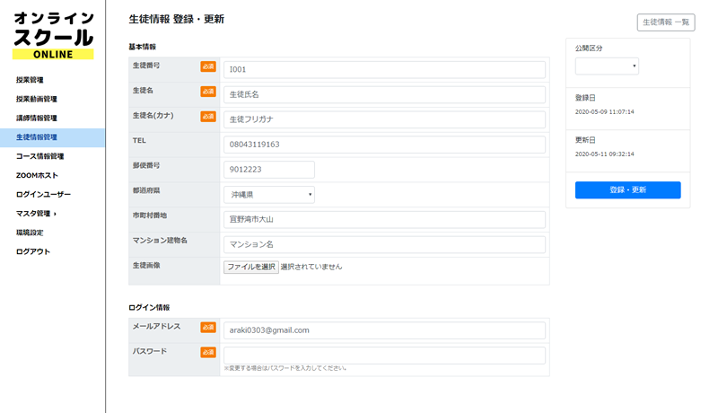
Task: Open コース情報管理 menu item
Action: coord(39,156)
